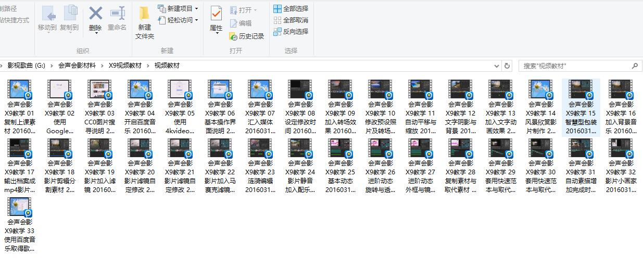Open the 新建项目 (New item) dropdown
The height and width of the screenshot is (268, 643).
178,8
